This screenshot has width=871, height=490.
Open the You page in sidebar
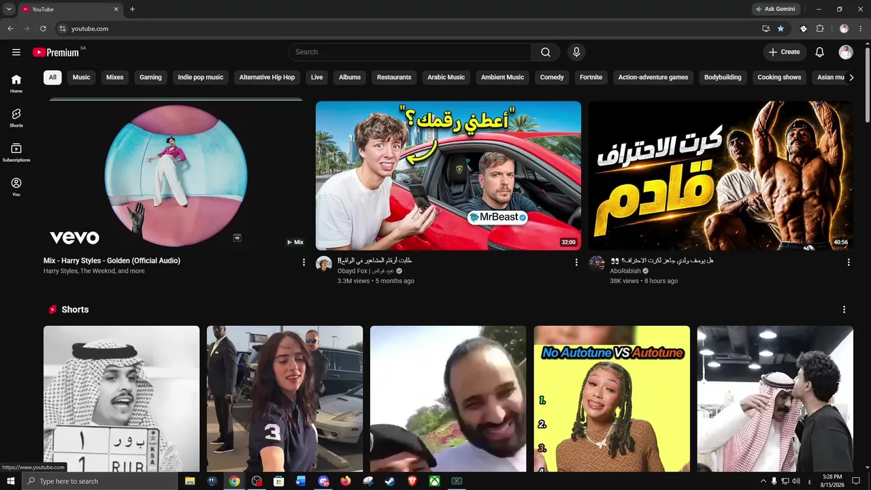[x=16, y=188]
